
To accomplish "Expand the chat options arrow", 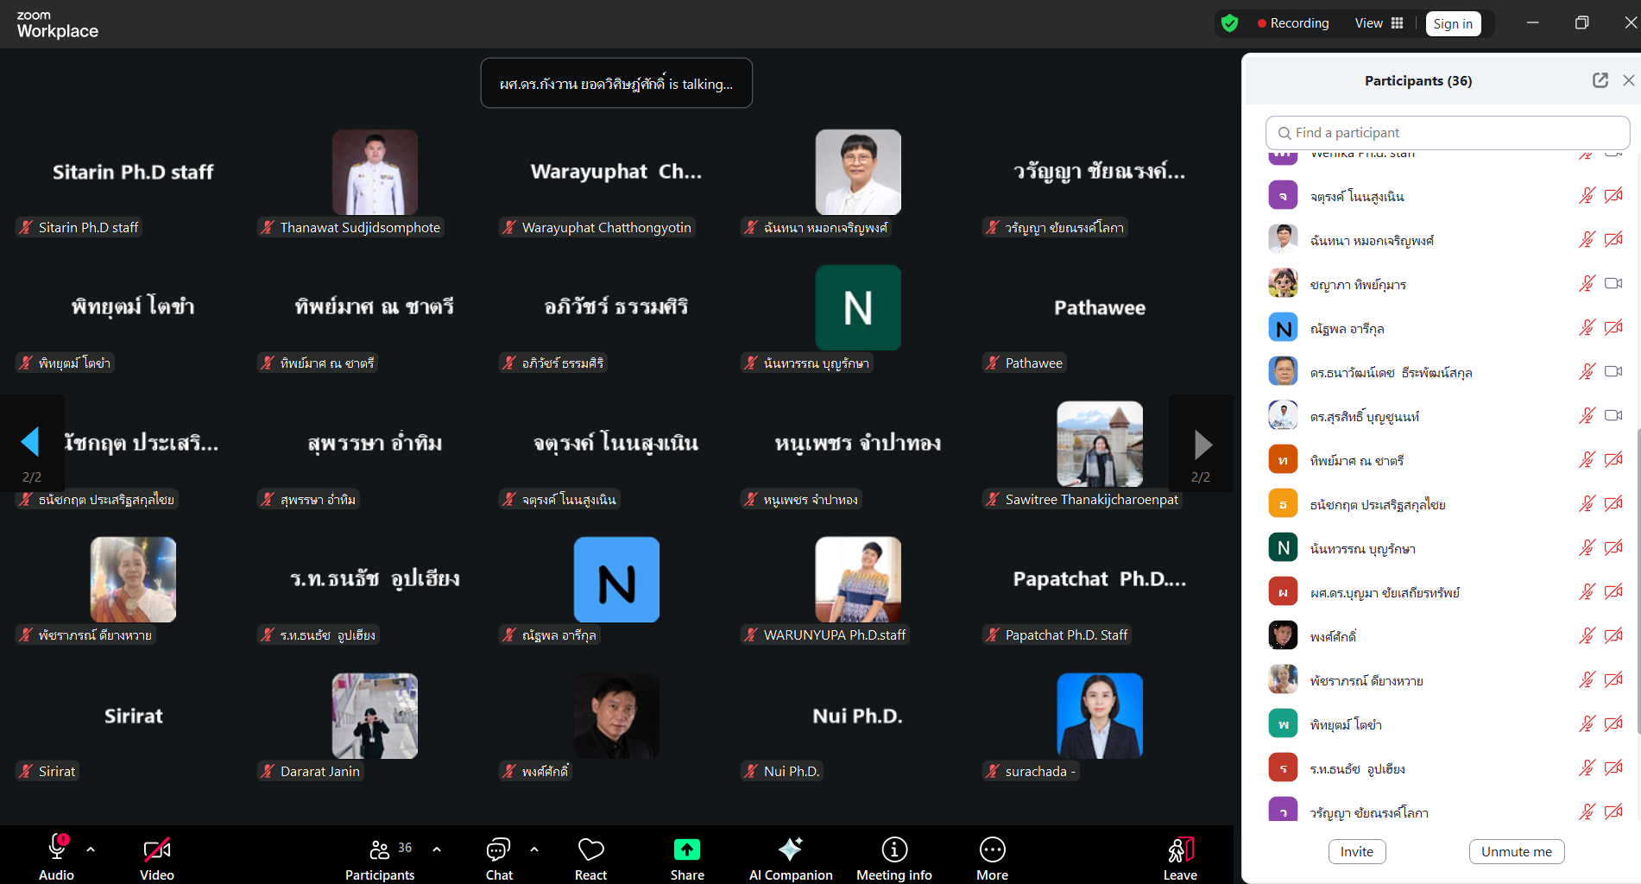I will [x=534, y=849].
